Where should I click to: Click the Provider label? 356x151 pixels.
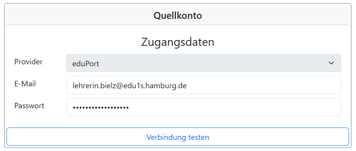29,62
